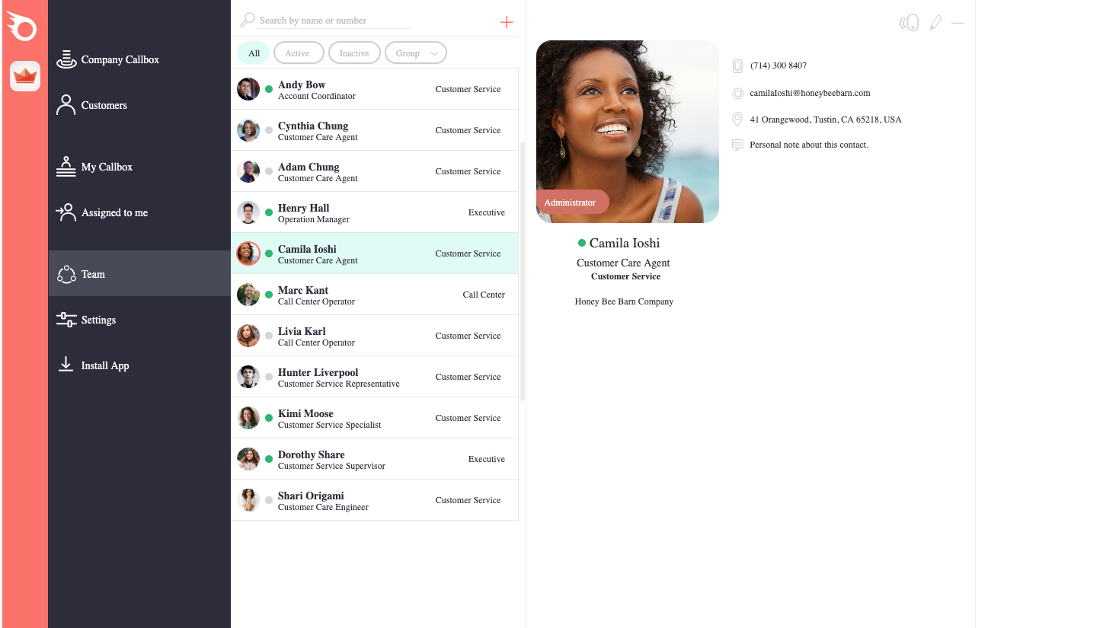Click the email at-sign icon
1103x628 pixels.
[x=737, y=93]
